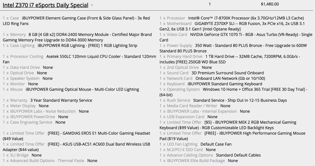Select the Advance Cabling Options row
This screenshot has width=315, height=166.
[210, 155]
